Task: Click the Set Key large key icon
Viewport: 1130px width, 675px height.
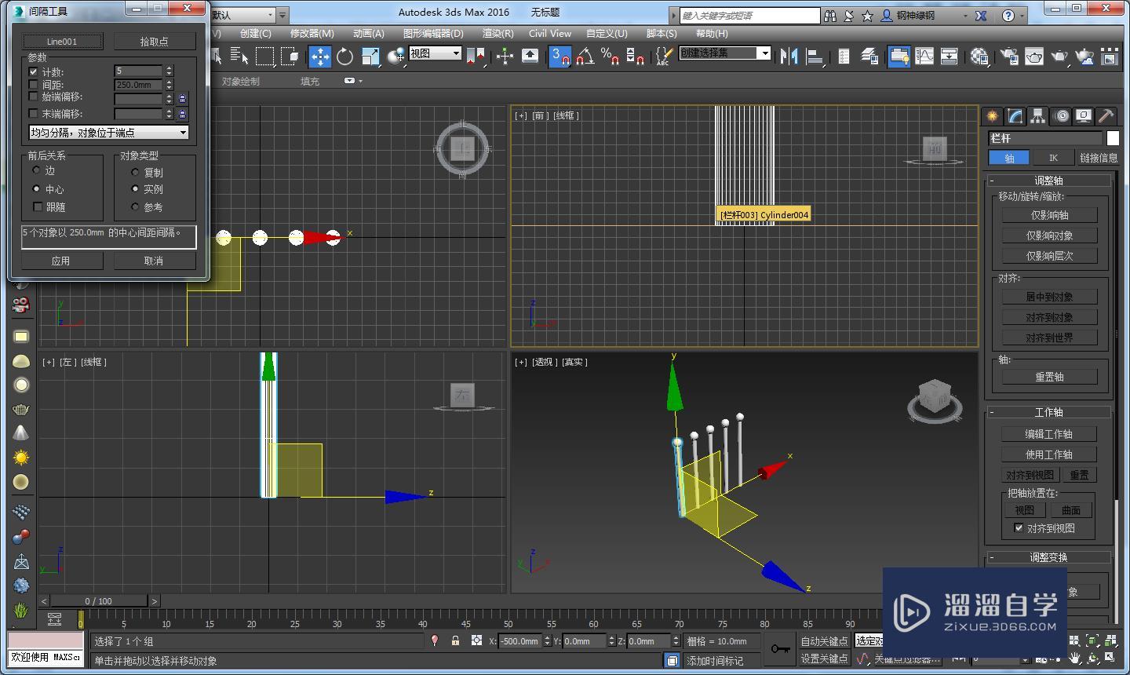Action: (780, 648)
